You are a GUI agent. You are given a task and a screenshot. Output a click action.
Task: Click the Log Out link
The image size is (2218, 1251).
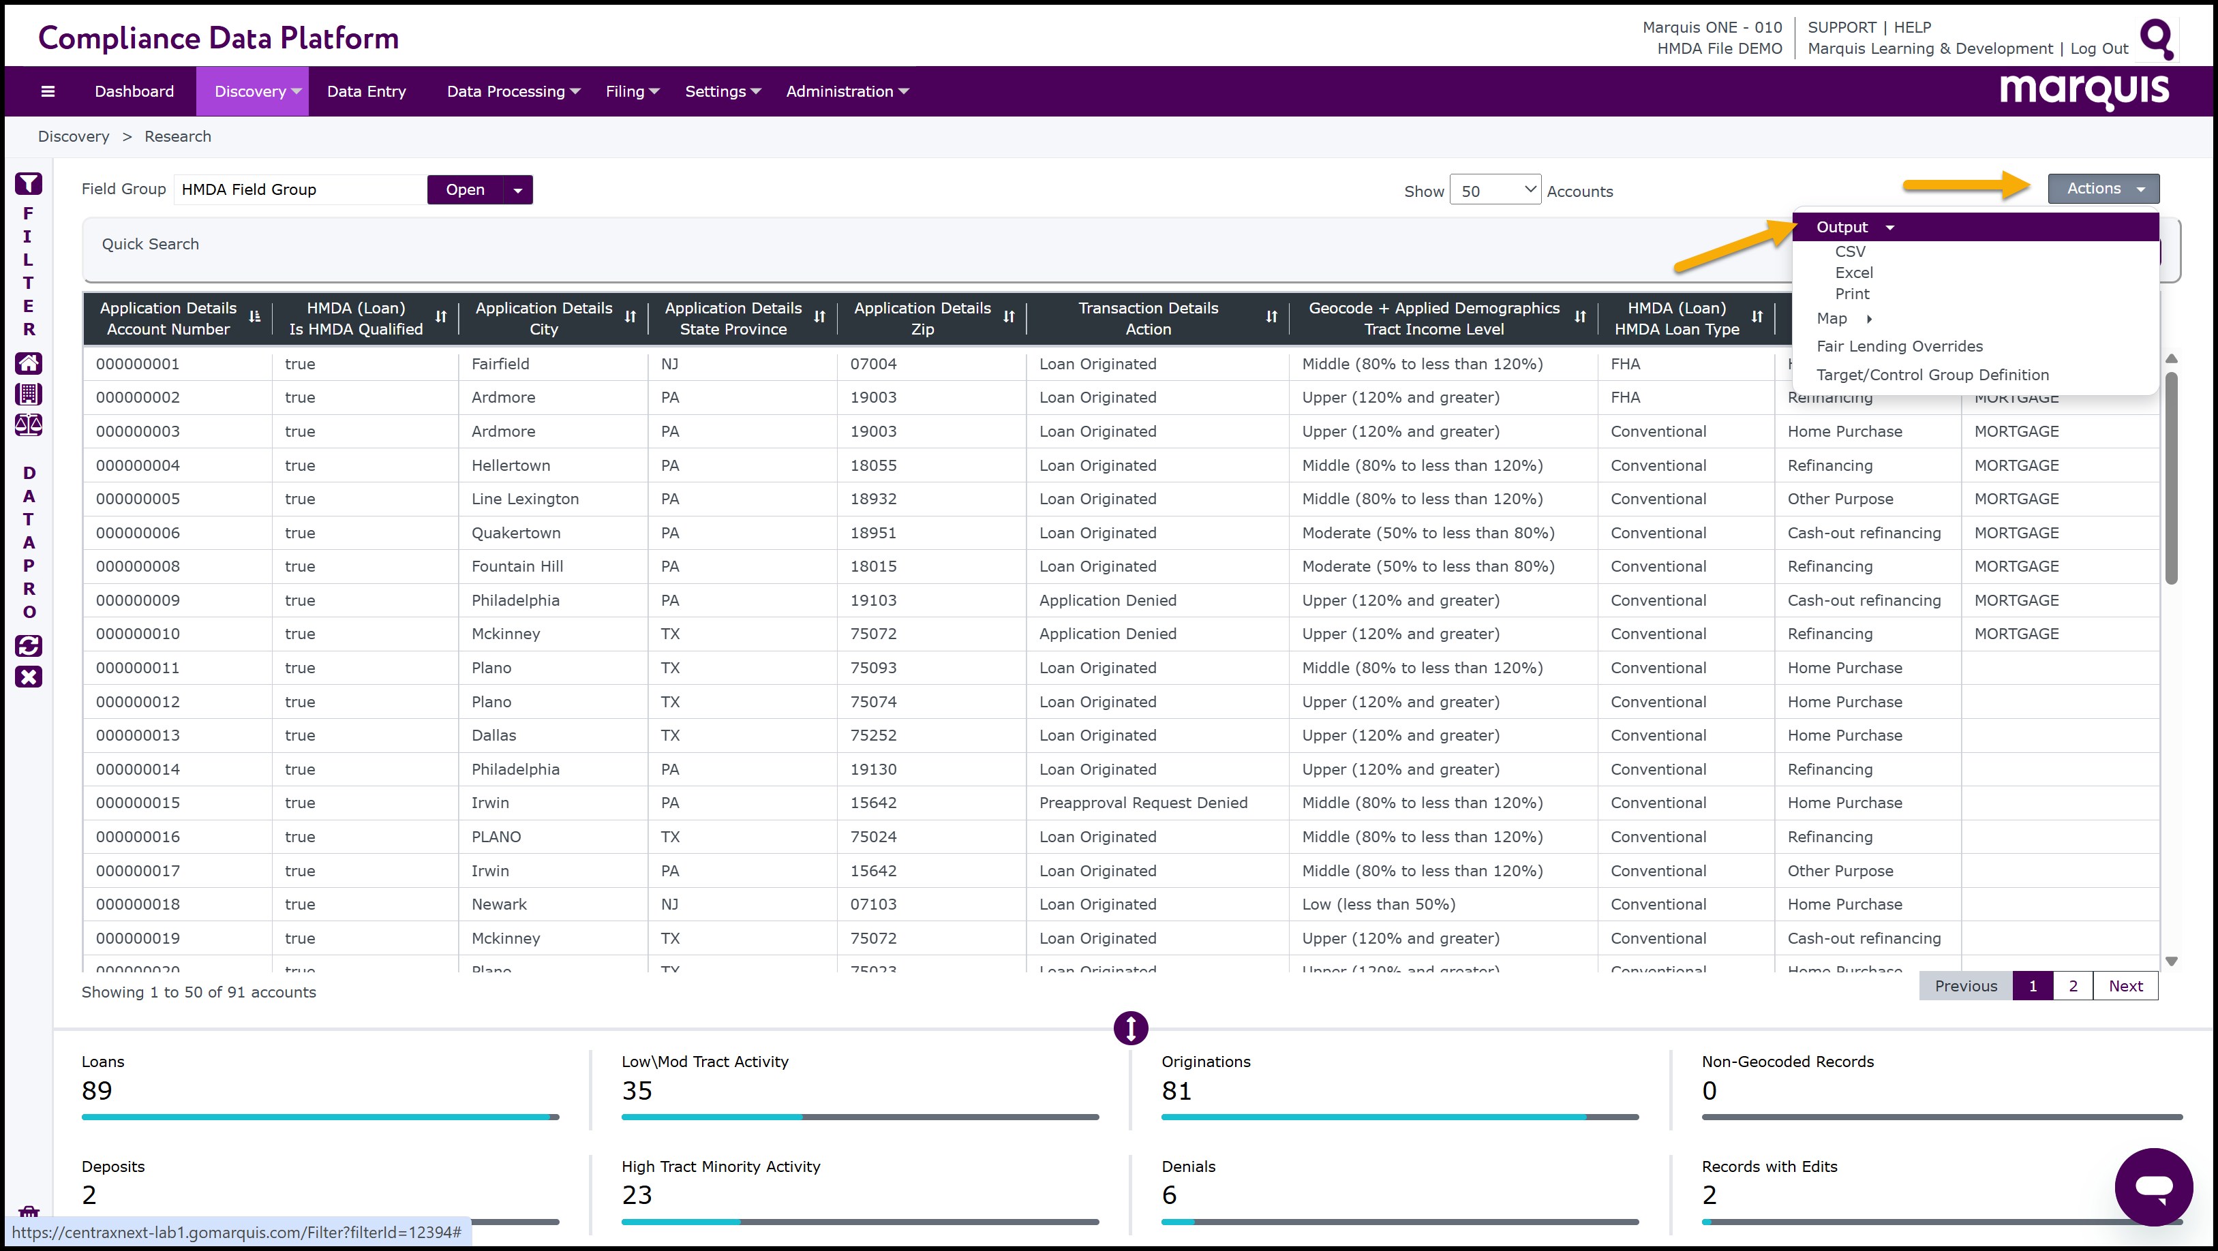[x=2098, y=49]
